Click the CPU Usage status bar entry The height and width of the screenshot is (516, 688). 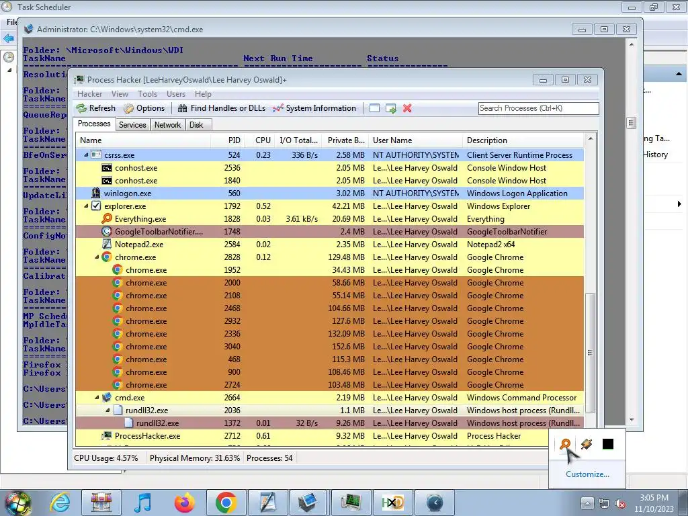pyautogui.click(x=105, y=458)
